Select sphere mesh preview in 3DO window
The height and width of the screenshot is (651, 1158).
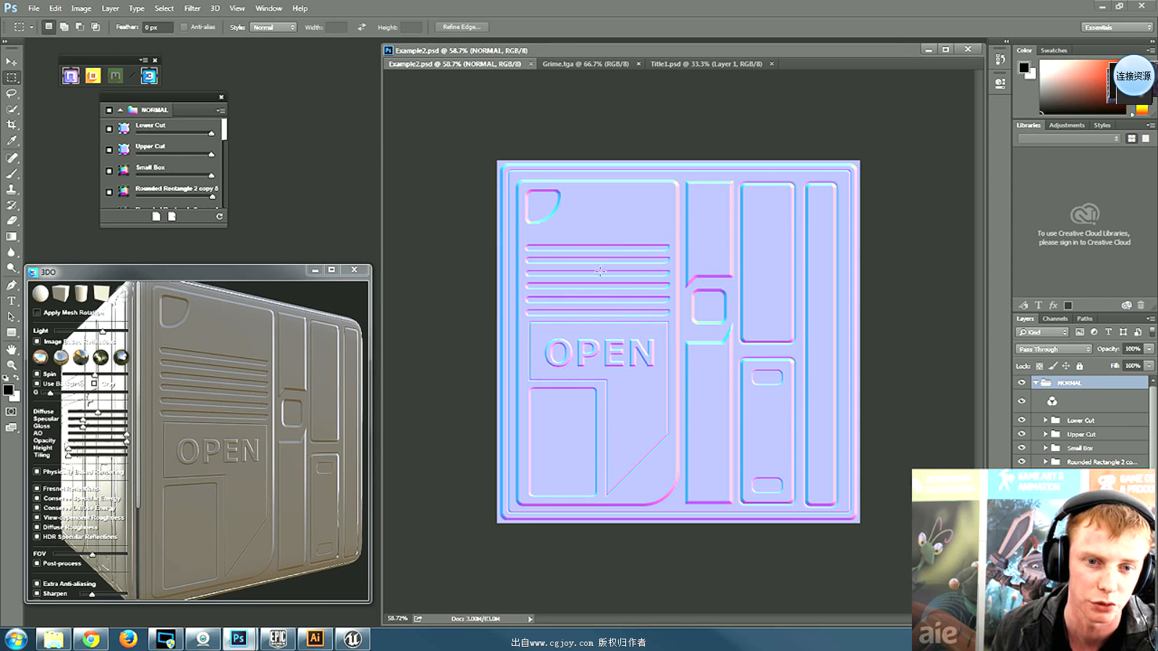coord(41,293)
